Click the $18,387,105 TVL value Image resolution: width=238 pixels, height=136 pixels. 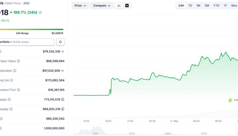click(x=56, y=90)
